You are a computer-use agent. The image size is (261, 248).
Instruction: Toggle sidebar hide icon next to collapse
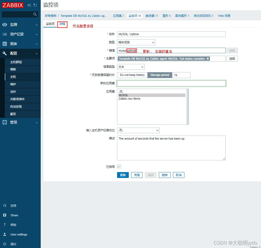[x=35, y=5]
